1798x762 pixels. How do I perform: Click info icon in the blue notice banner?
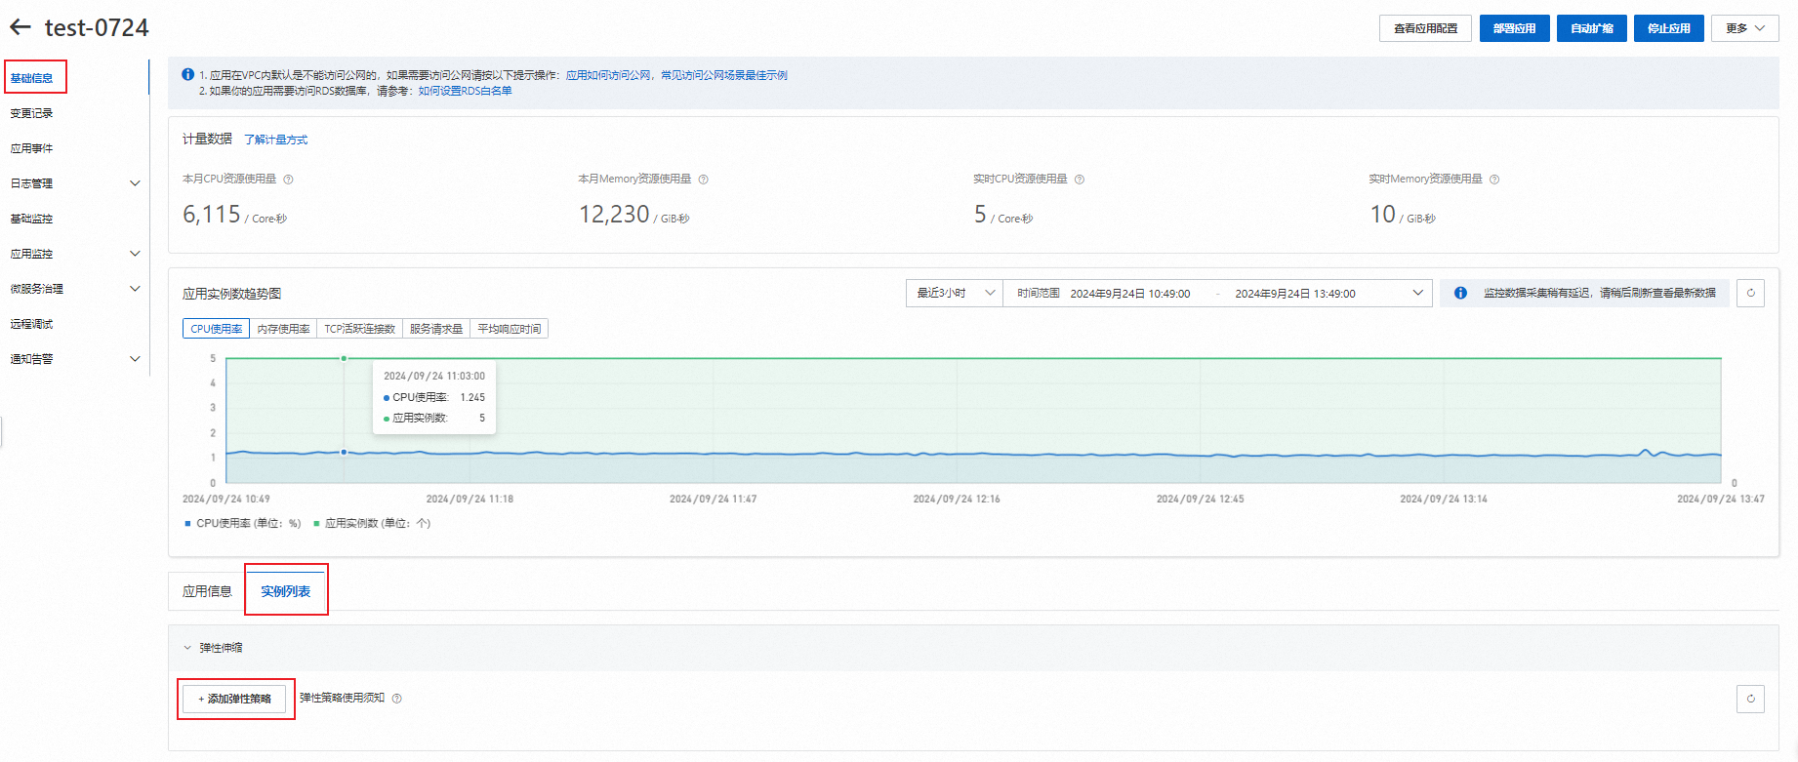[x=187, y=74]
